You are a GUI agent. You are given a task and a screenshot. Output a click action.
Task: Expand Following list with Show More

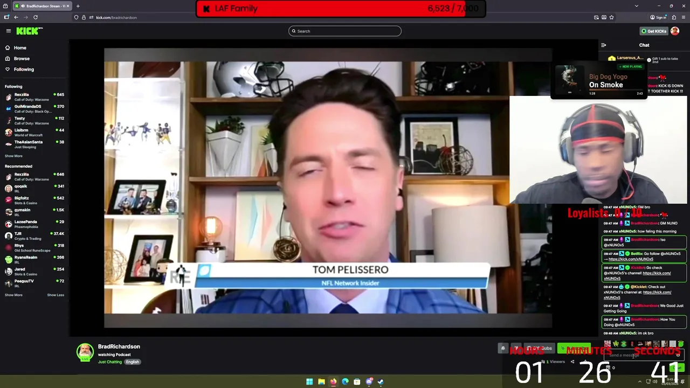(13, 156)
